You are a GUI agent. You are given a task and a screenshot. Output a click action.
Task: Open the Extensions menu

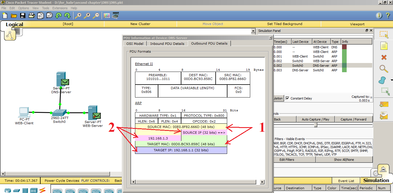(x=60, y=8)
